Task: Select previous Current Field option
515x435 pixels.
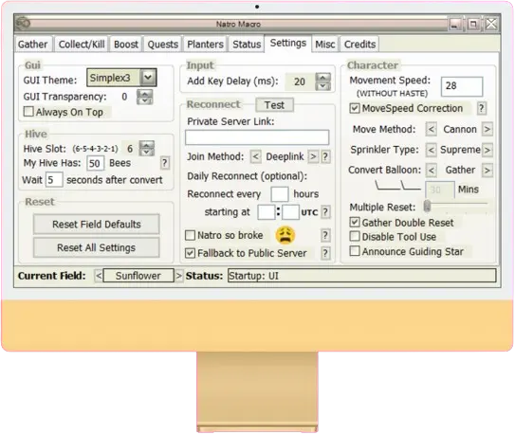Action: [99, 276]
